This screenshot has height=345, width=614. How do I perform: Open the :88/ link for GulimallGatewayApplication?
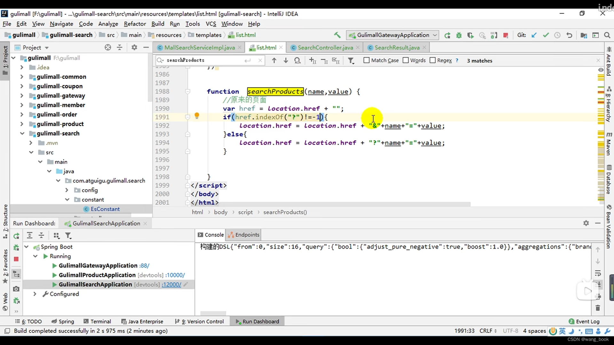tap(144, 266)
